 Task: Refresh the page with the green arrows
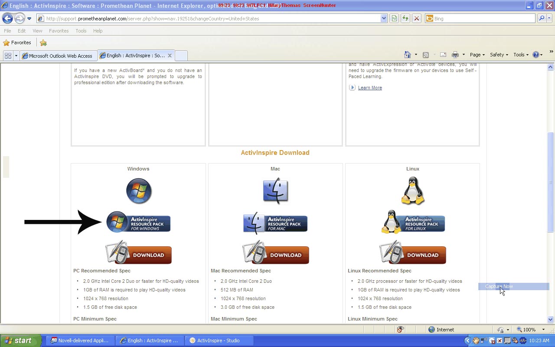[405, 18]
